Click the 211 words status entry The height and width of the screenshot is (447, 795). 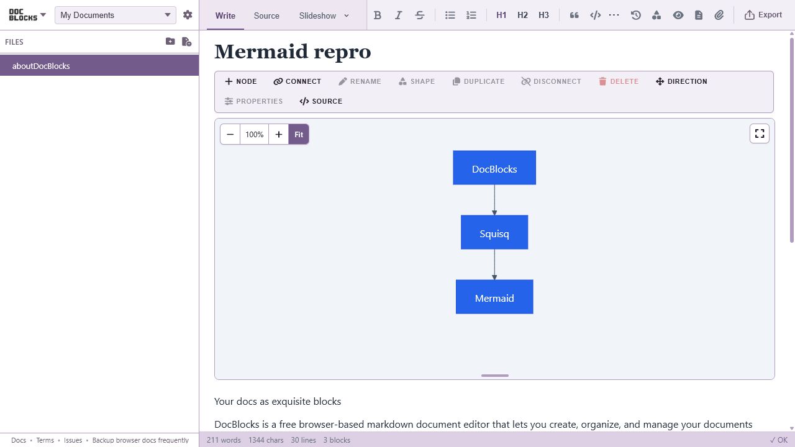point(224,440)
